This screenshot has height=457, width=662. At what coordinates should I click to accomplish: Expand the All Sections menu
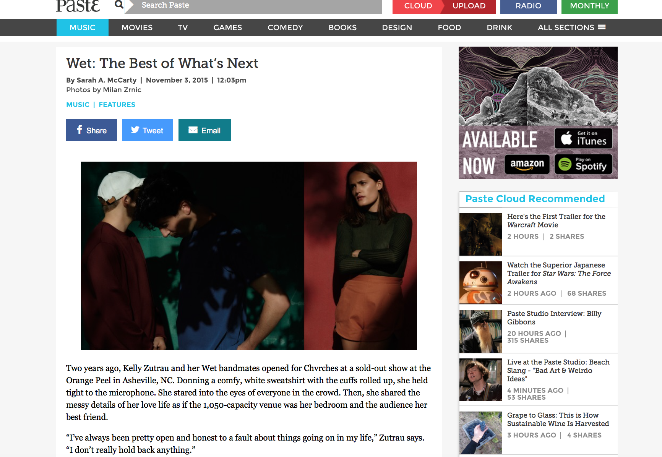[x=571, y=28]
